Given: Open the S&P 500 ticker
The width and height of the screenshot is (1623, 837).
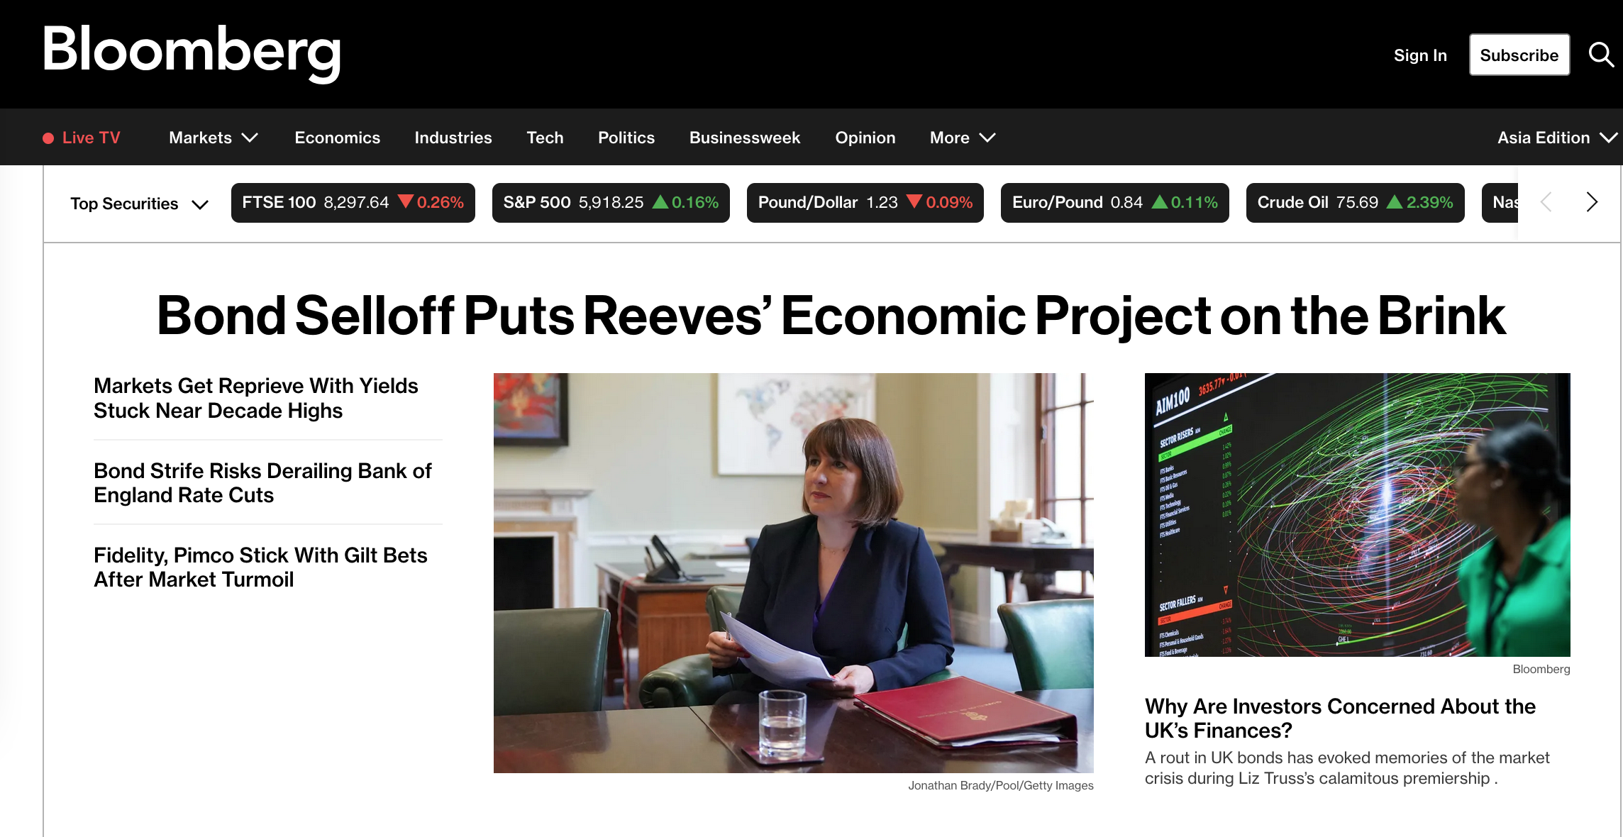Looking at the screenshot, I should [x=611, y=203].
